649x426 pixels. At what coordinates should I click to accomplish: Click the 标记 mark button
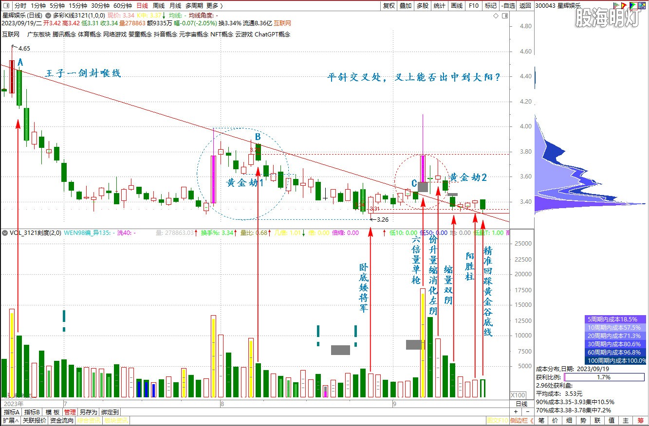[490, 6]
